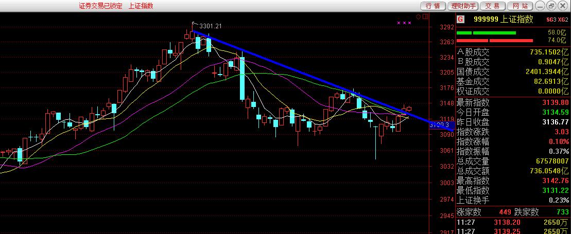The width and height of the screenshot is (571, 234).
Task: Click the large cyan candlestick below the trendline
Action: click(242, 78)
